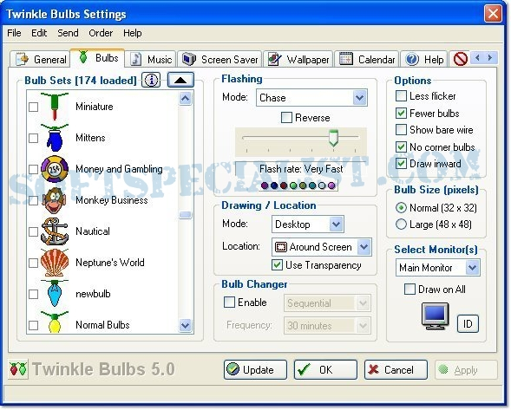Select Large (48 x 48) bulb size
The height and width of the screenshot is (410, 511).
click(401, 225)
